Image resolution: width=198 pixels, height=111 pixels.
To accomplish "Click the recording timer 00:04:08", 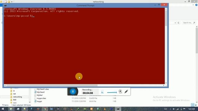I will click(x=88, y=93).
